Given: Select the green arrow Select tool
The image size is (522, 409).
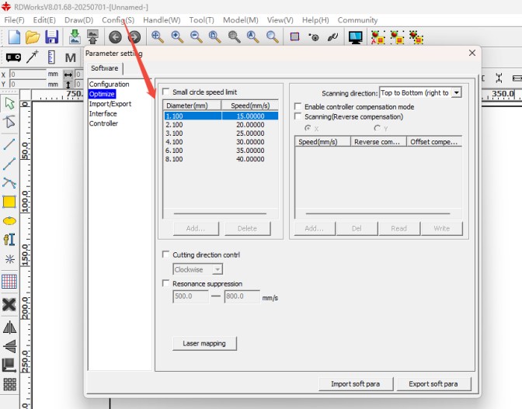Looking at the screenshot, I should pos(9,103).
